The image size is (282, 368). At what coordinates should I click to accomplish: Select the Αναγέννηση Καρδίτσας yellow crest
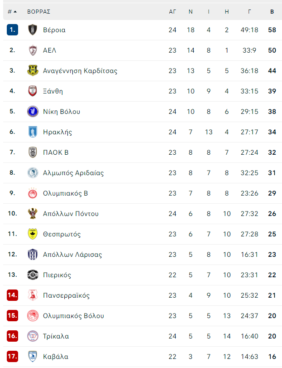click(x=33, y=71)
